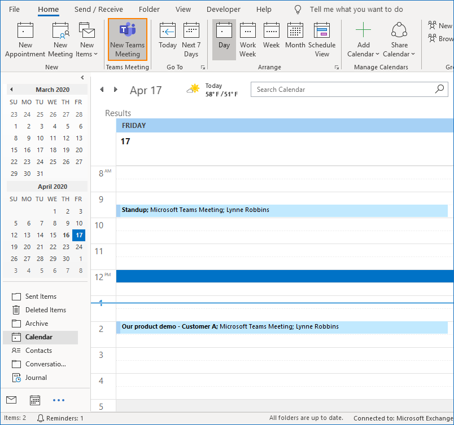Open the Add Calendar dropdown

click(363, 39)
